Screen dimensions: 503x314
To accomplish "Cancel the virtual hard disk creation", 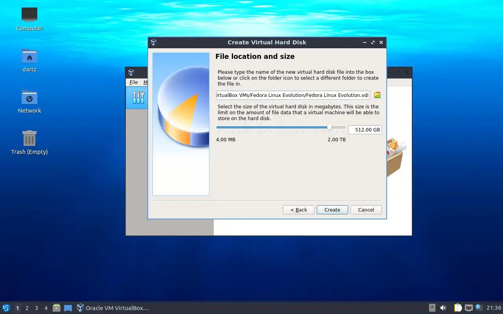I will coord(366,210).
